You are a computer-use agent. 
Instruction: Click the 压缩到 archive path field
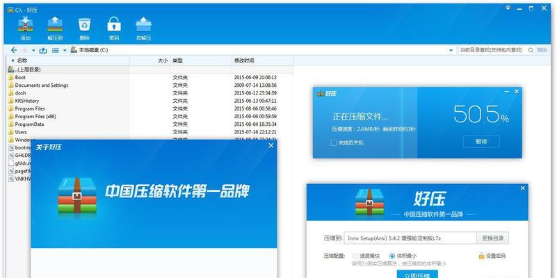click(x=410, y=238)
